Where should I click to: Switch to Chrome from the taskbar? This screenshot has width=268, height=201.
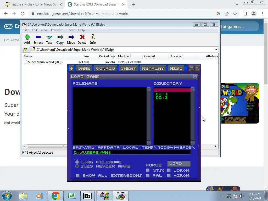55,196
